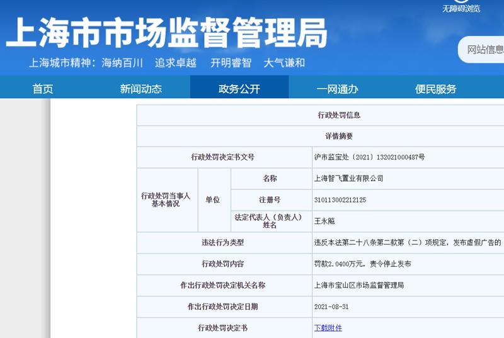Viewport: 504px width, 338px height.
Task: Click the penalty content 罚款2.0400万元
Action: [x=338, y=264]
